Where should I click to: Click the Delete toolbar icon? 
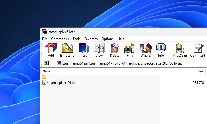(x=114, y=50)
